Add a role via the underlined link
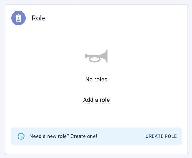 tap(96, 100)
